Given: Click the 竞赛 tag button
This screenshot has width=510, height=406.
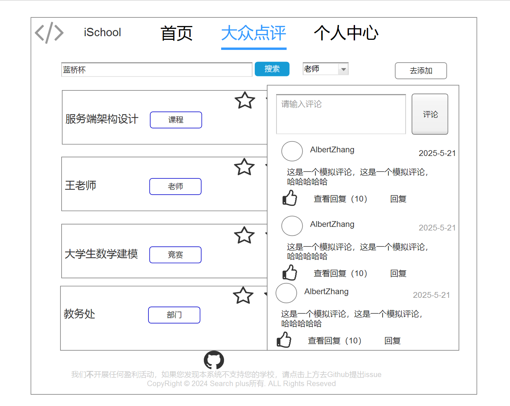Looking at the screenshot, I should [x=176, y=255].
